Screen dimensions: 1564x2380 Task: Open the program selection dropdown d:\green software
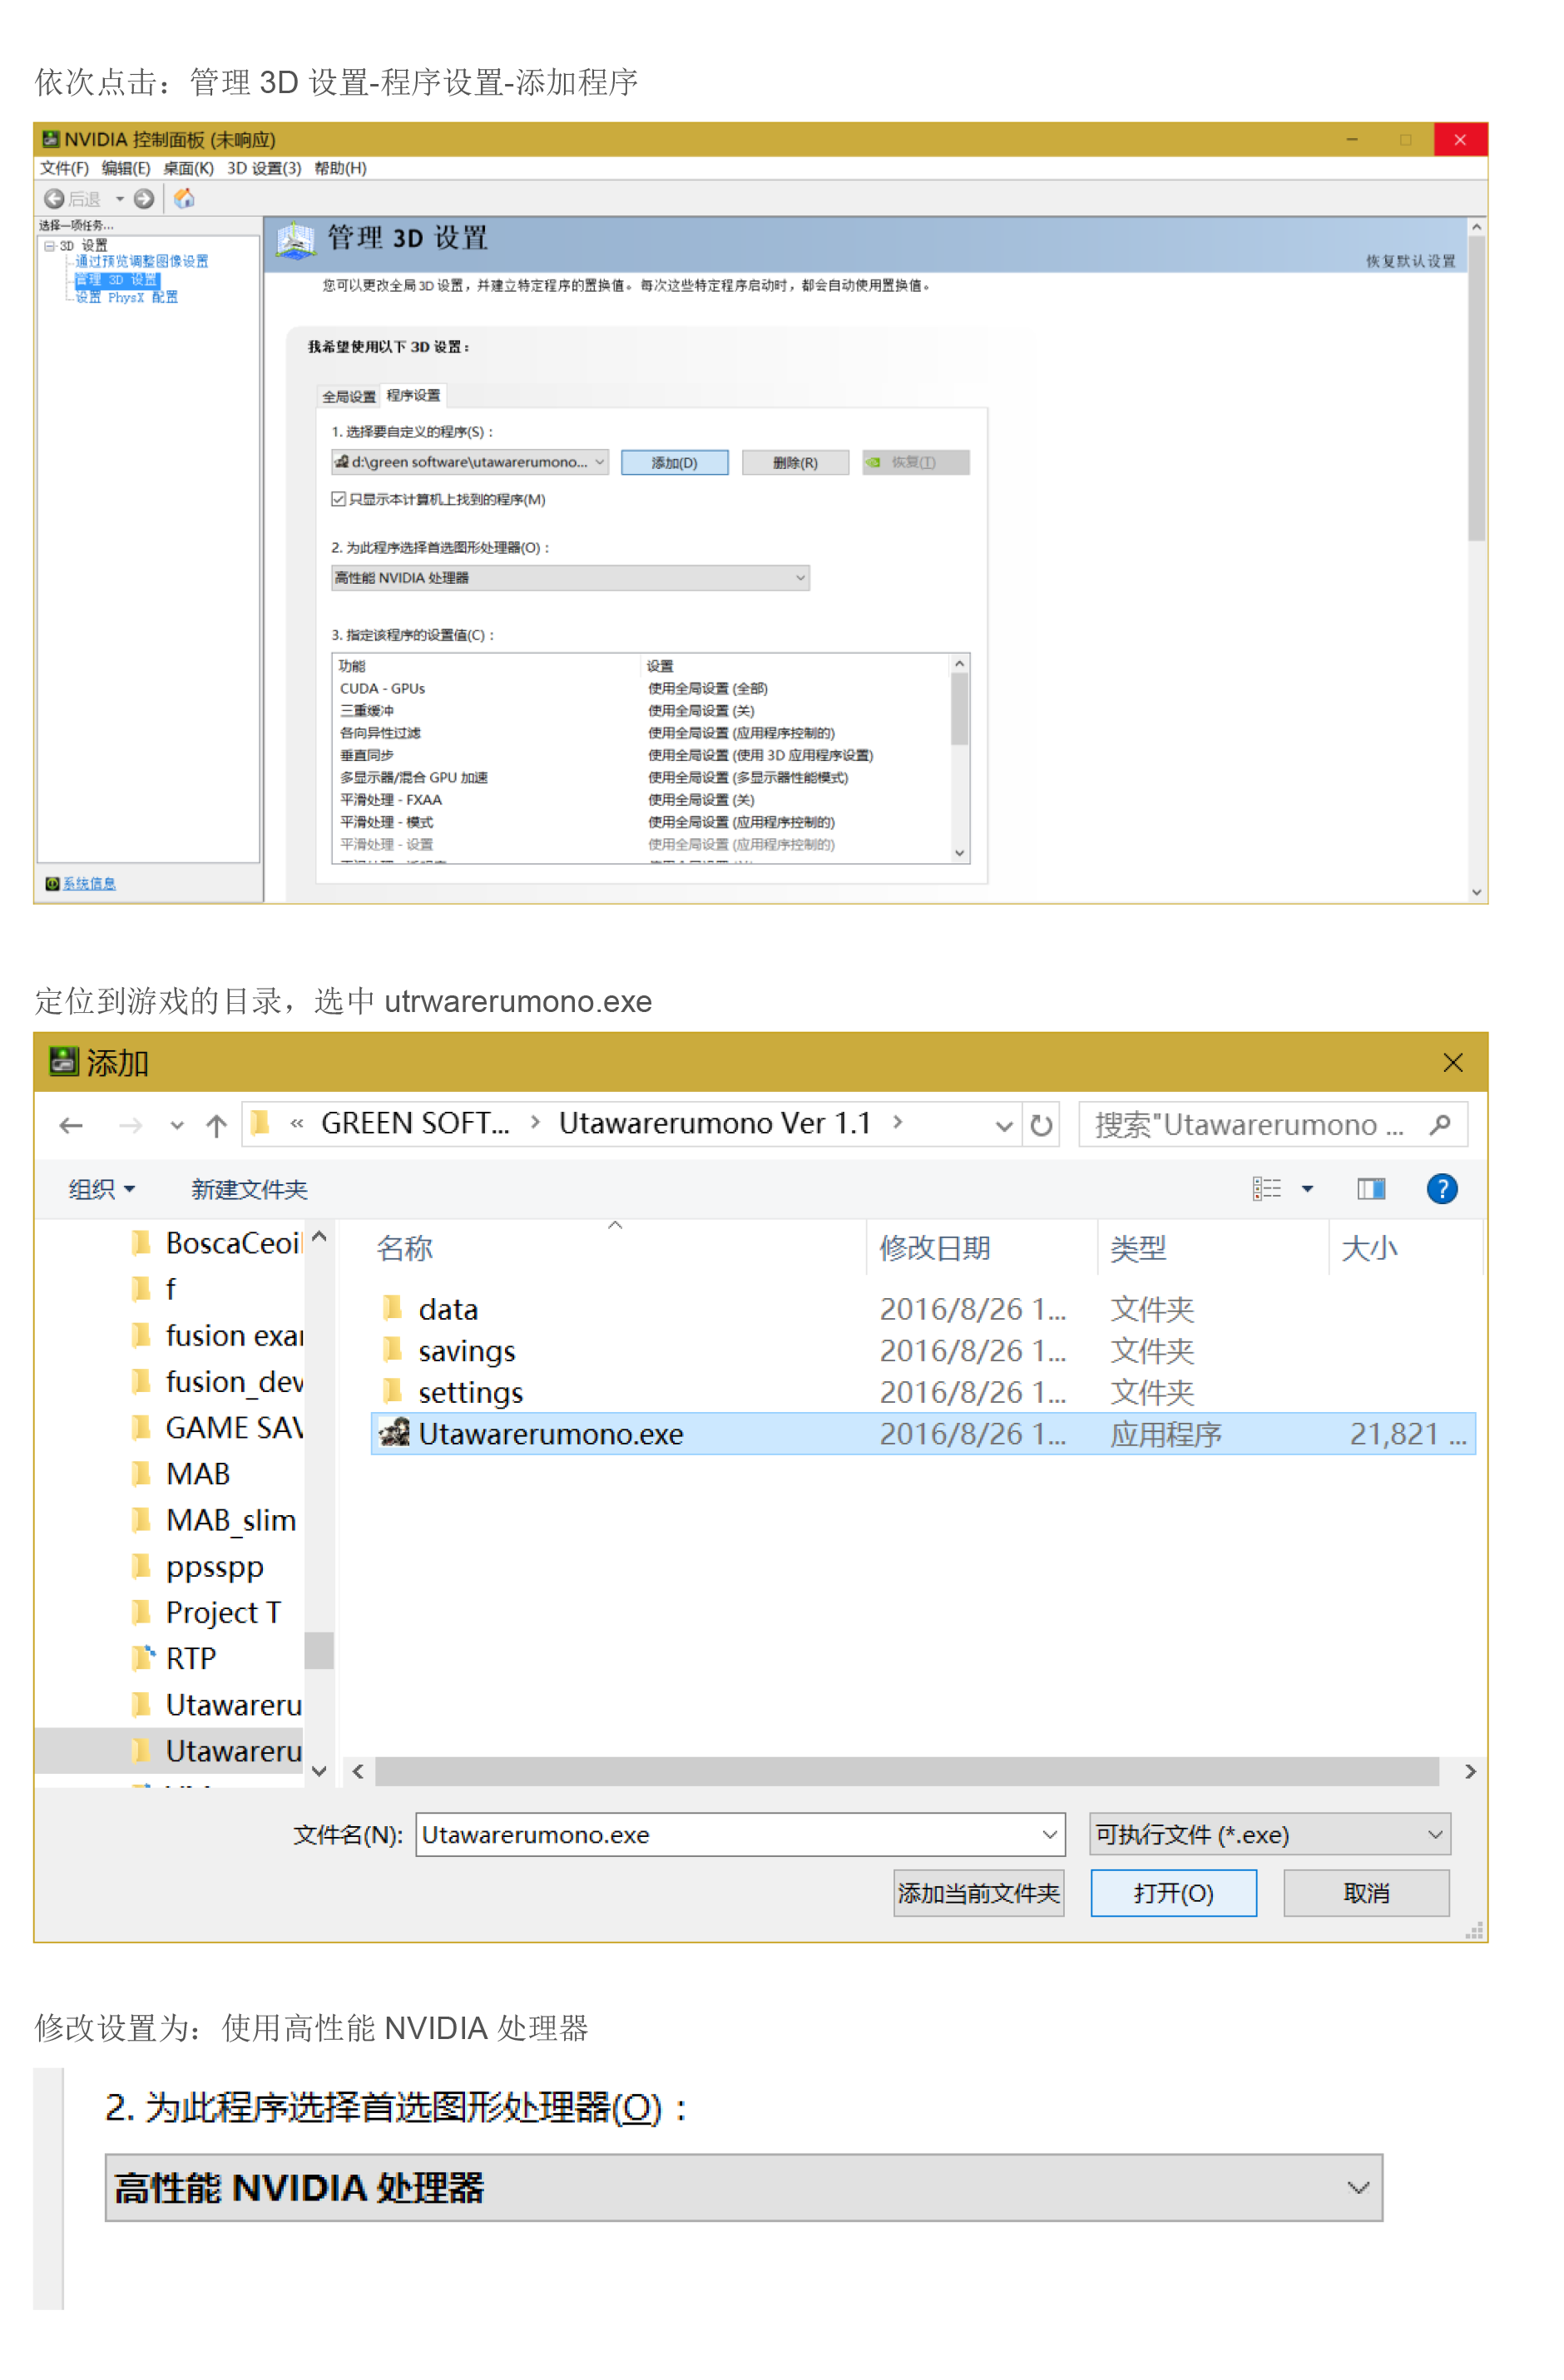(469, 462)
